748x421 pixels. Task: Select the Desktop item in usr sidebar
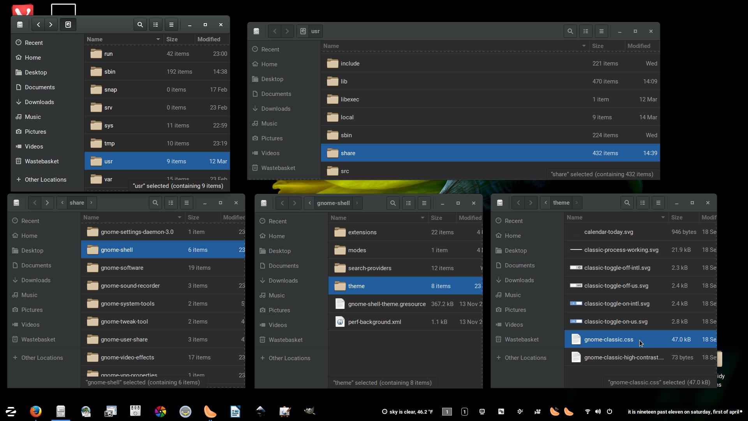point(272,79)
